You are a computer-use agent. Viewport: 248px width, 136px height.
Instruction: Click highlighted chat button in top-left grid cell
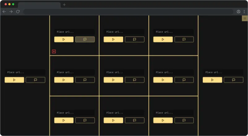[85, 39]
